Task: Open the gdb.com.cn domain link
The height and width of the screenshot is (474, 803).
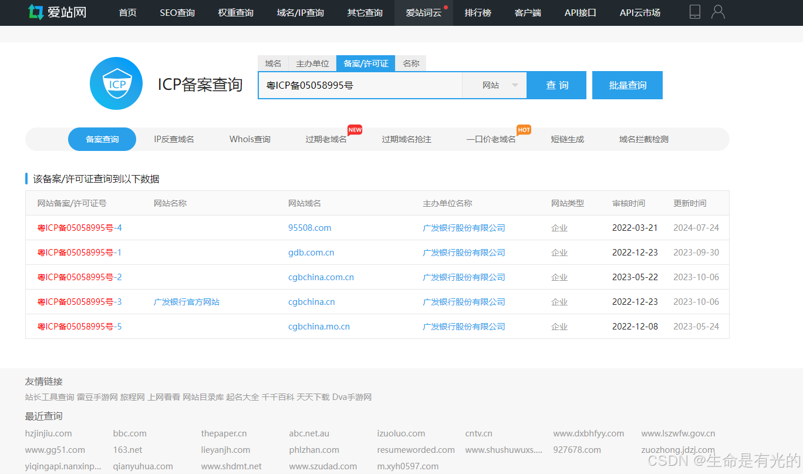Action: tap(311, 252)
